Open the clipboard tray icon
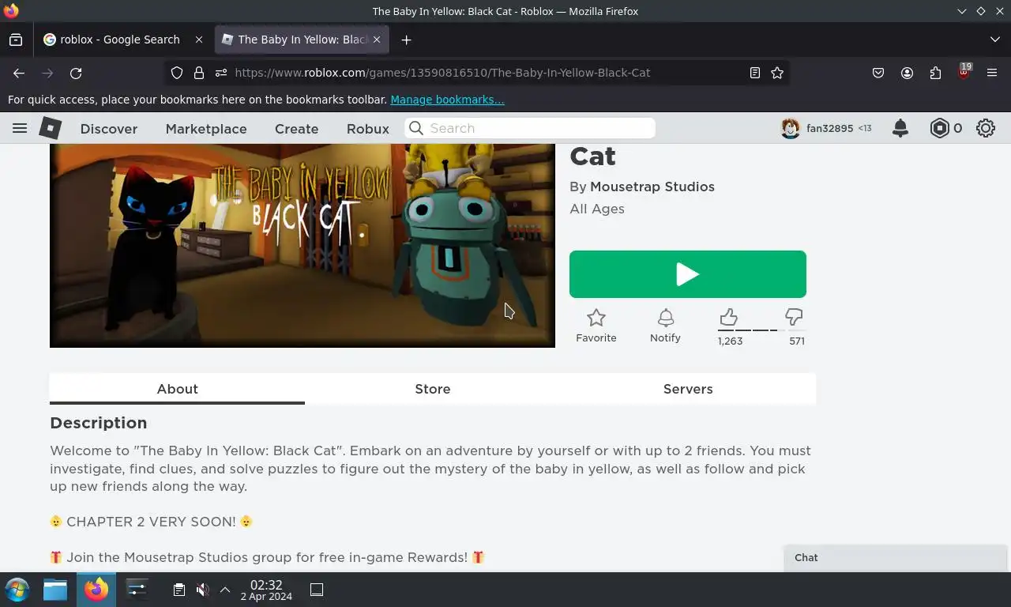This screenshot has width=1011, height=607. tap(179, 590)
